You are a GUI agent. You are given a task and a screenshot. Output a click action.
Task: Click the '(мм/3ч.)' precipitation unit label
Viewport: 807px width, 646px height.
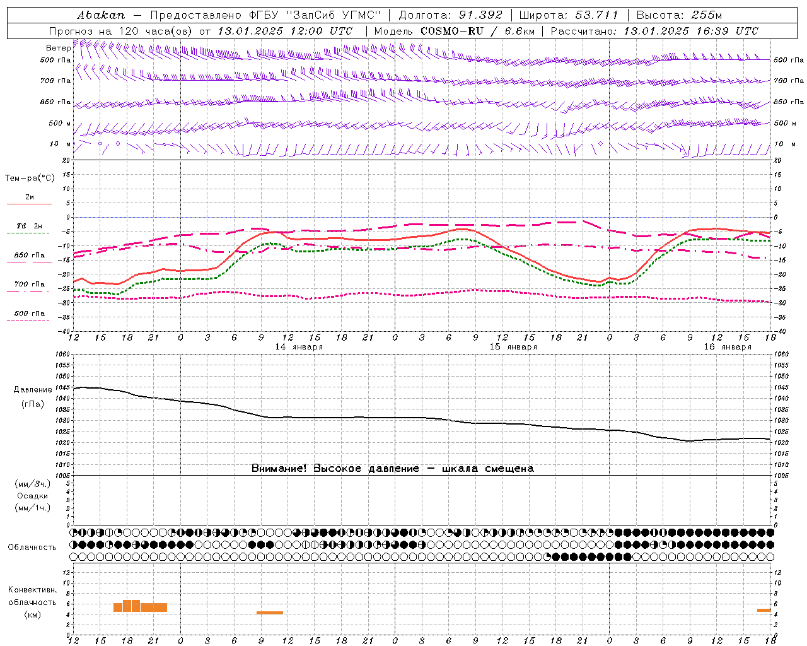coord(33,484)
